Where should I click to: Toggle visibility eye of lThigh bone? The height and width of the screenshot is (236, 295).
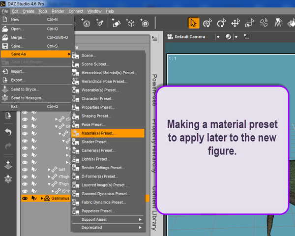pos(25,184)
